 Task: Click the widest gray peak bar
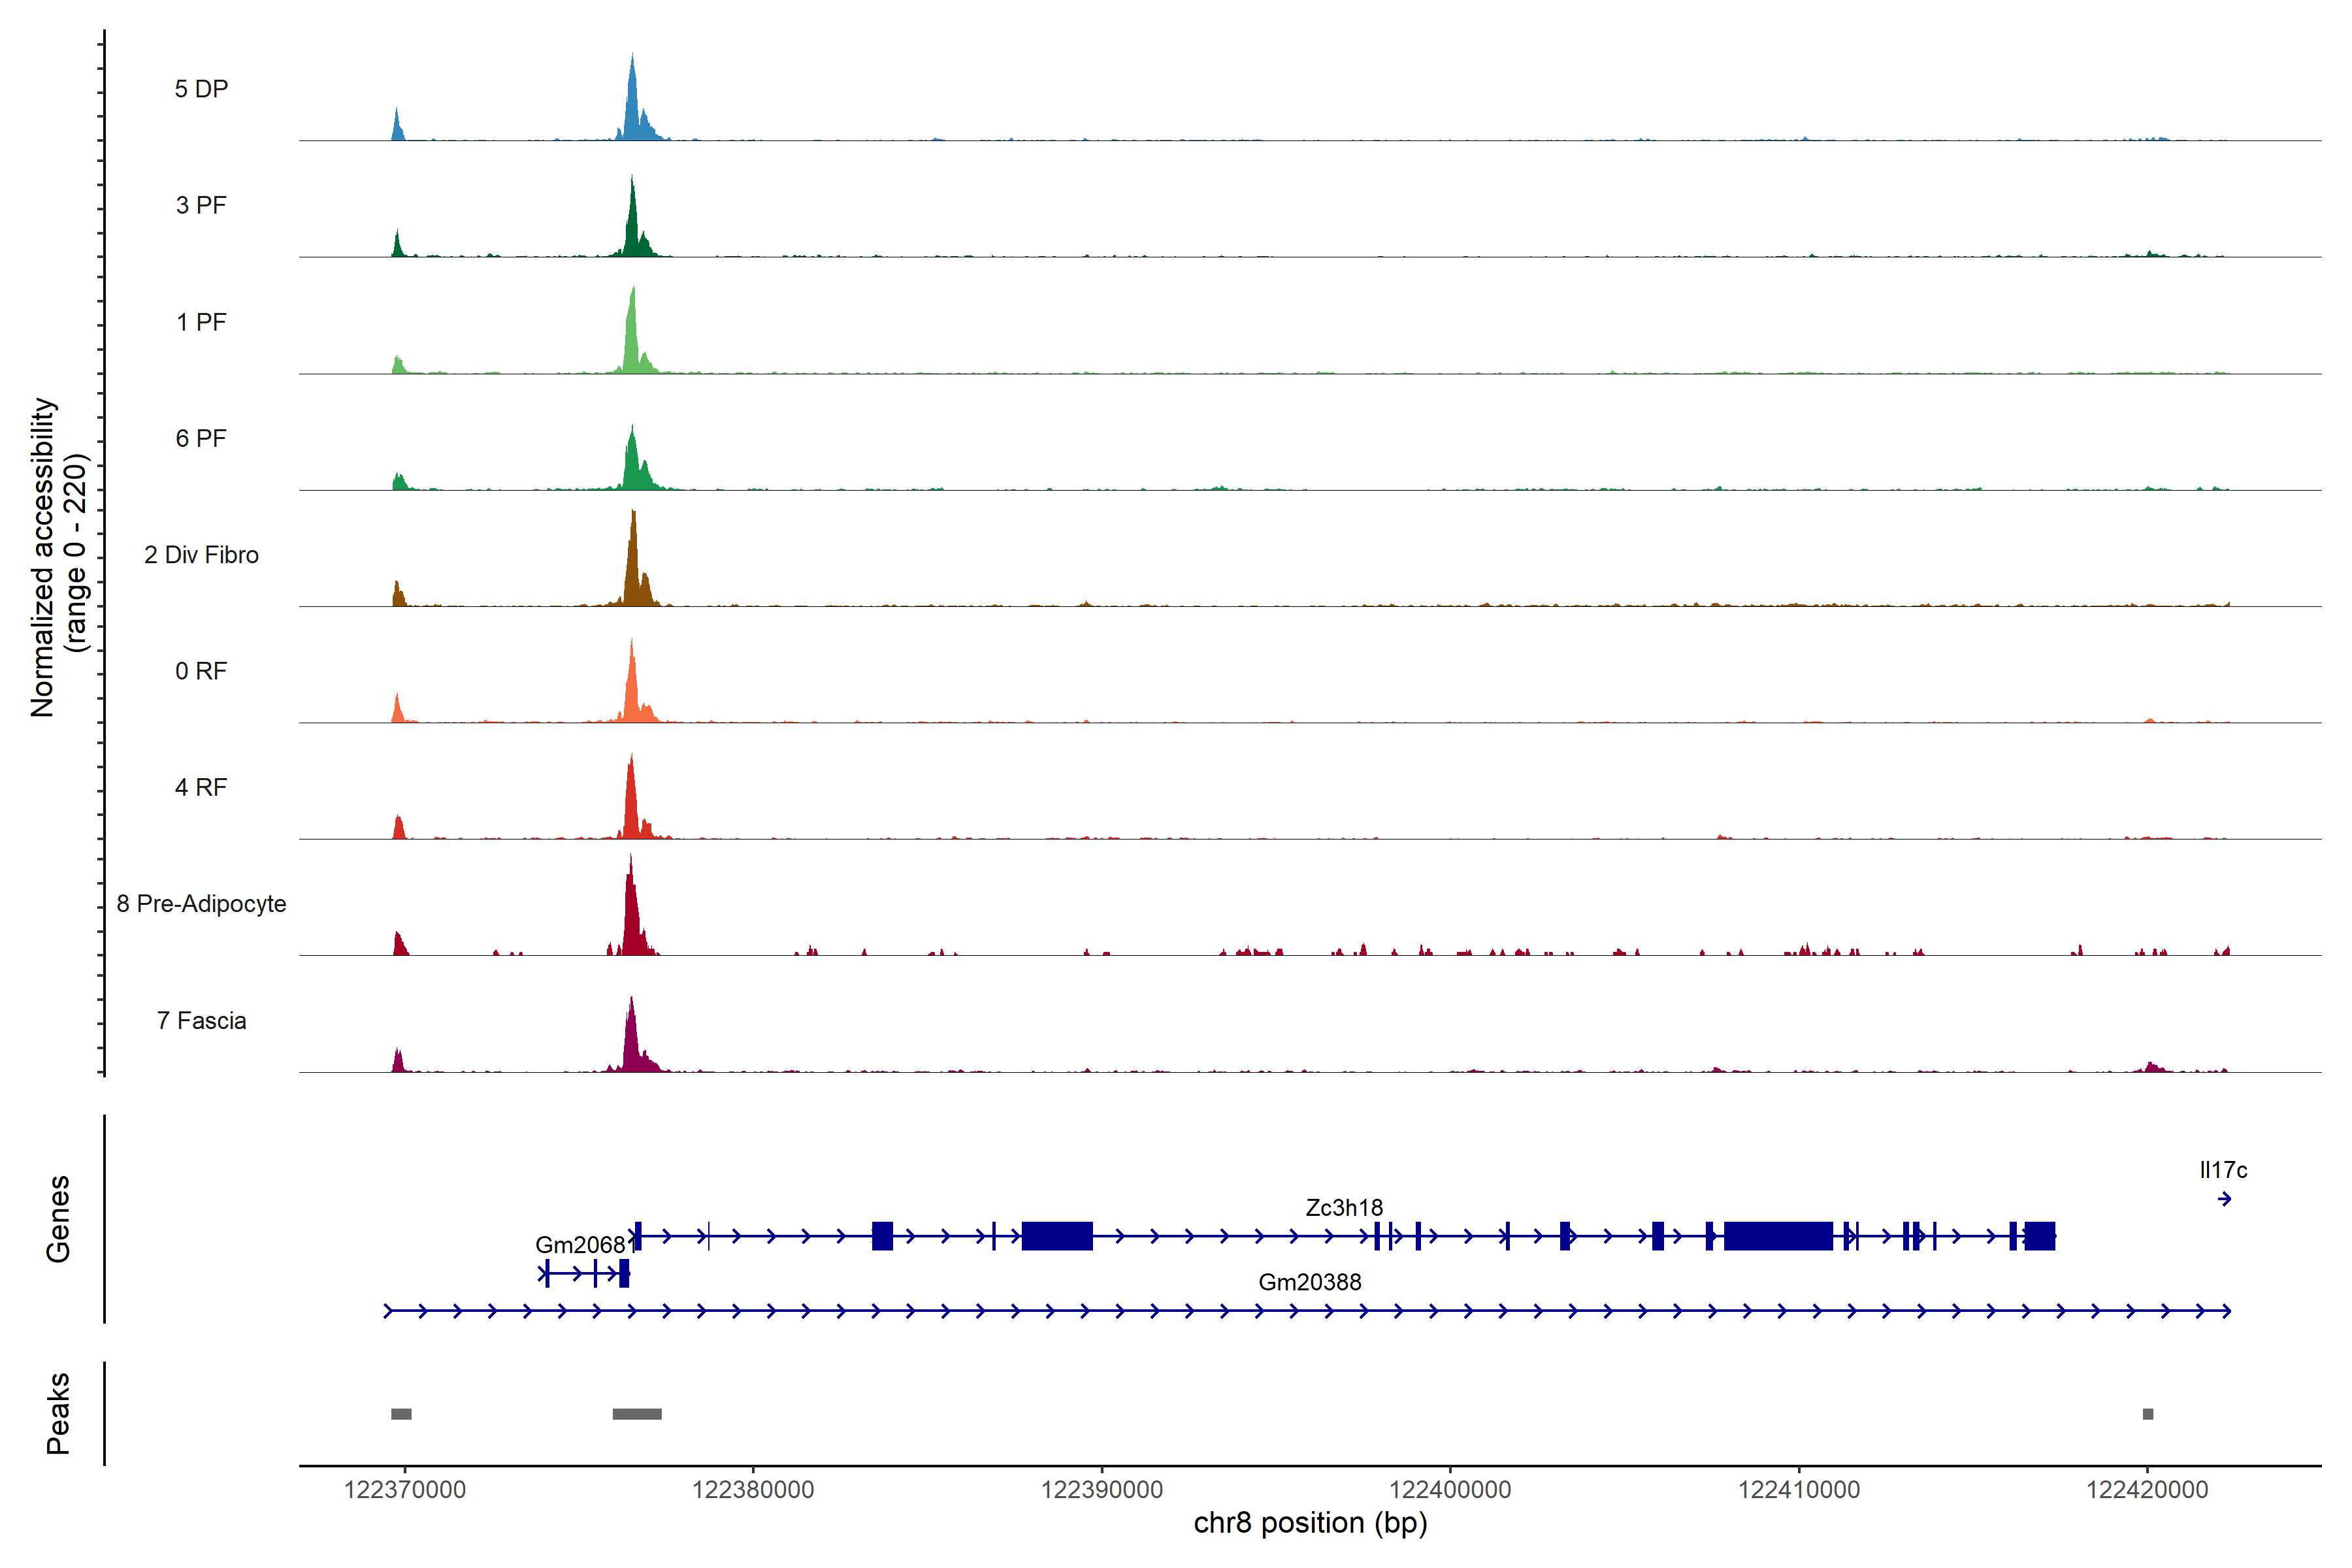(637, 1414)
